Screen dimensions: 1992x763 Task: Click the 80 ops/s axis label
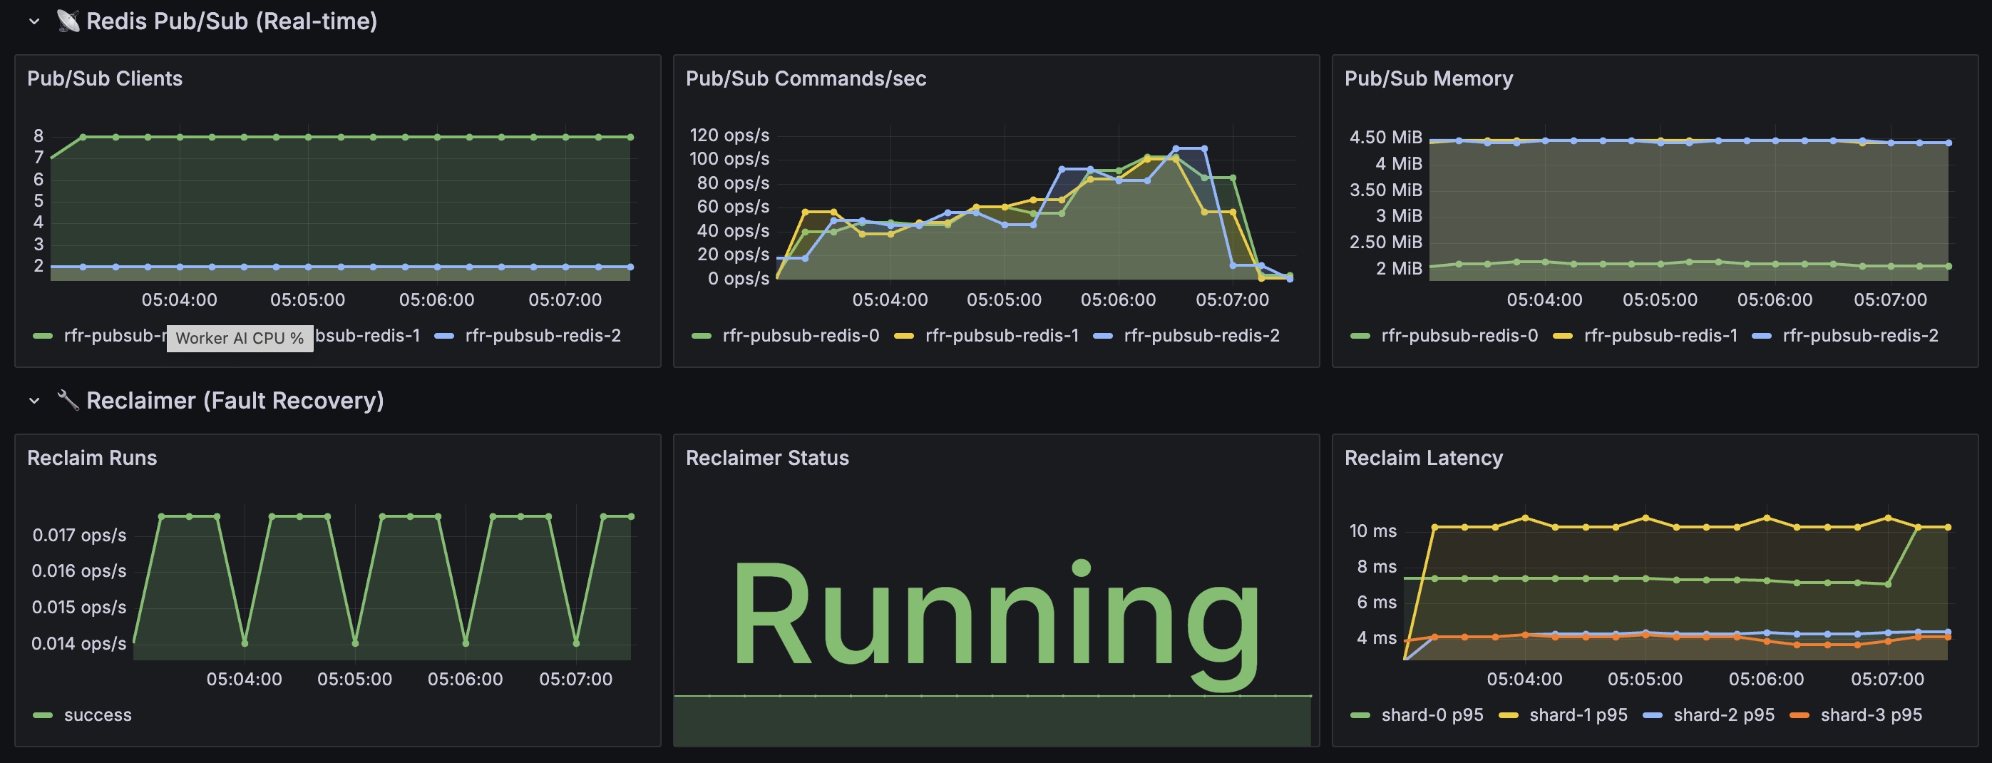tap(733, 183)
